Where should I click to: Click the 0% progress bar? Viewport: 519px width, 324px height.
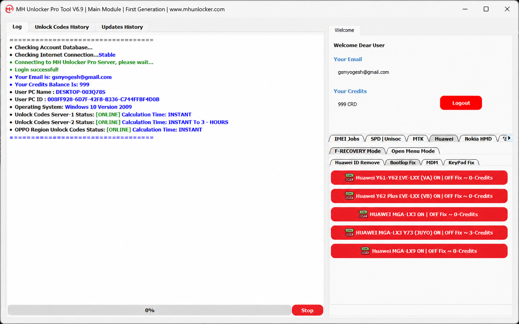pos(150,310)
